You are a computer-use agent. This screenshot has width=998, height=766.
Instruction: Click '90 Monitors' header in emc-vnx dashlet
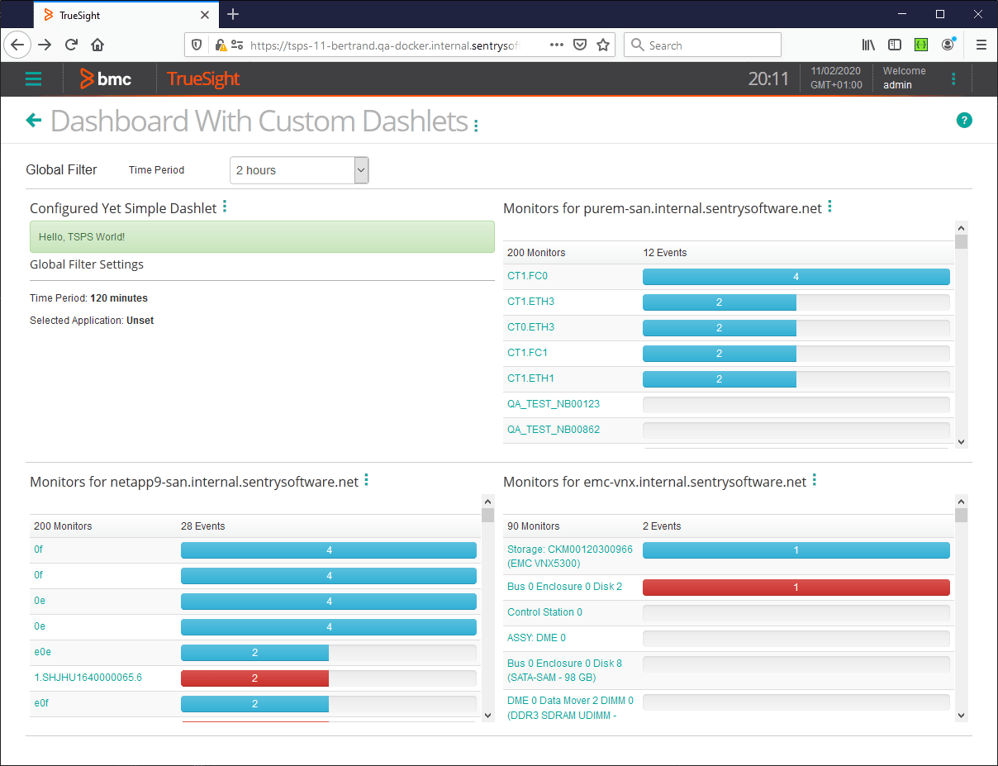pos(534,526)
